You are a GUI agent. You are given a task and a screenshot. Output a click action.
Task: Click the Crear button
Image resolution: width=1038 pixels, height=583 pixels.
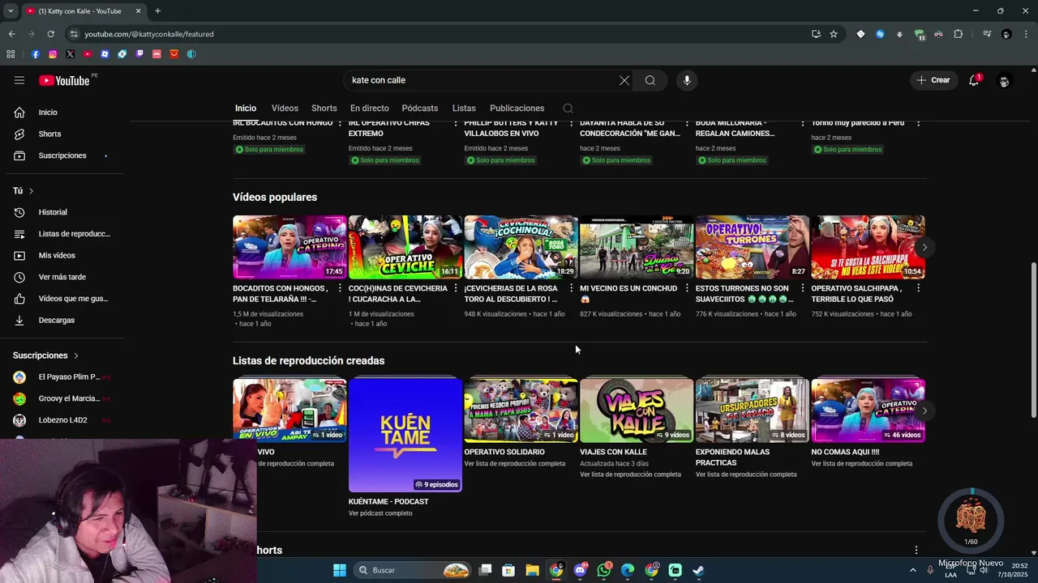[x=933, y=80]
